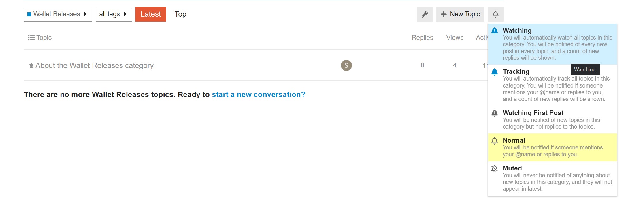Screen dimensions: 626x208
Task: Click the list icon beside the Topic header
Action: (31, 38)
